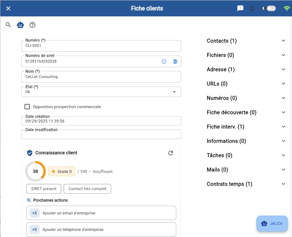Open the help question mark icon
Screen dimensions: 292x237
pyautogui.click(x=32, y=25)
